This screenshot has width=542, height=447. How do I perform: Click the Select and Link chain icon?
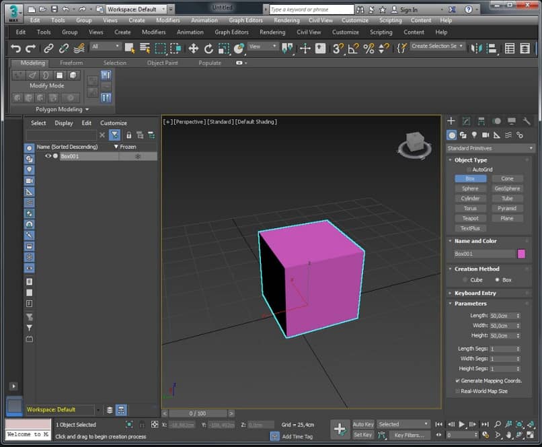pos(48,48)
